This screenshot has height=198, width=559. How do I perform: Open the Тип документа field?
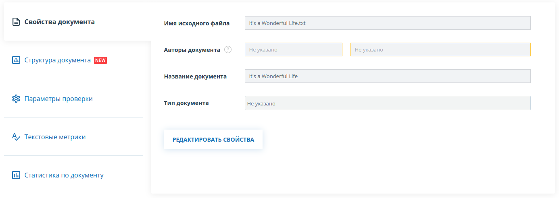tap(387, 103)
